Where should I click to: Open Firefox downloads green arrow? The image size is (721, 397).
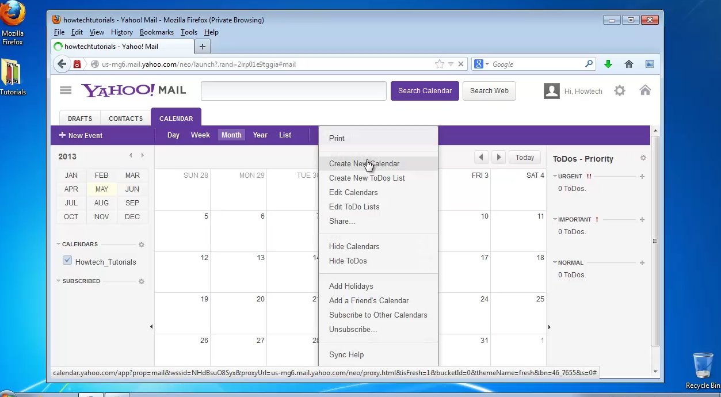pos(608,64)
